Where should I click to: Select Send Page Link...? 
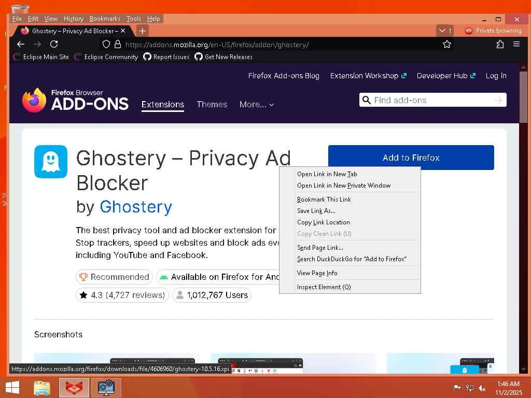[x=350, y=247]
